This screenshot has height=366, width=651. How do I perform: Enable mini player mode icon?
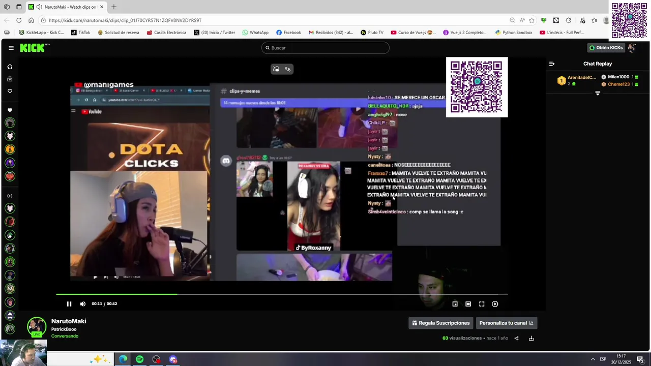click(x=455, y=304)
